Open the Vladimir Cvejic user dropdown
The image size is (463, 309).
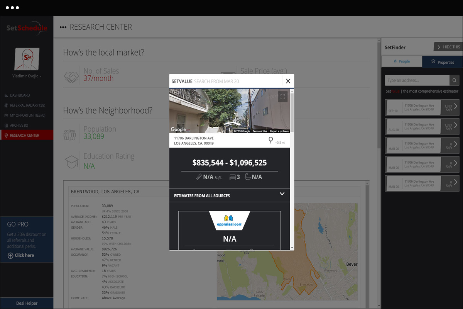[27, 76]
